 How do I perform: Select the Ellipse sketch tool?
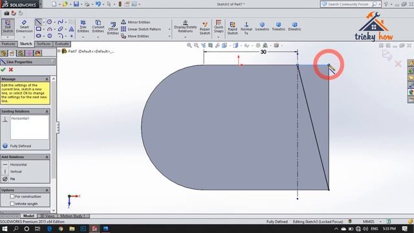(60, 28)
